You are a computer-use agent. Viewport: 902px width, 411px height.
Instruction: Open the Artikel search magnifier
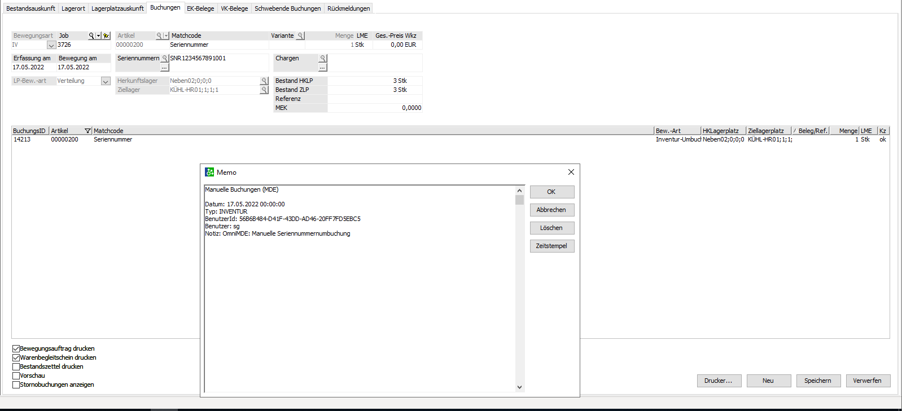159,36
